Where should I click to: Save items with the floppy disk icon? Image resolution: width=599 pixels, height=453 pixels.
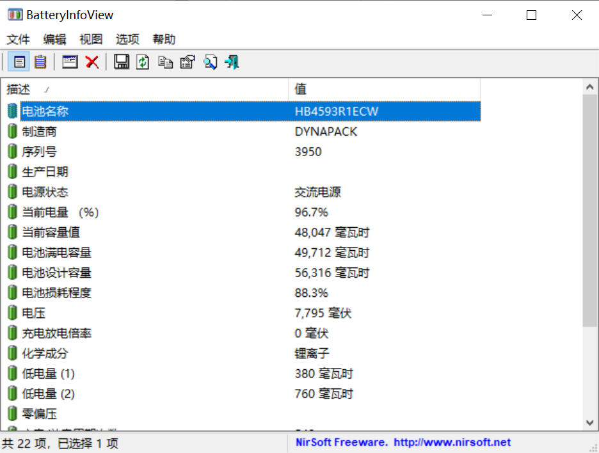click(x=122, y=62)
